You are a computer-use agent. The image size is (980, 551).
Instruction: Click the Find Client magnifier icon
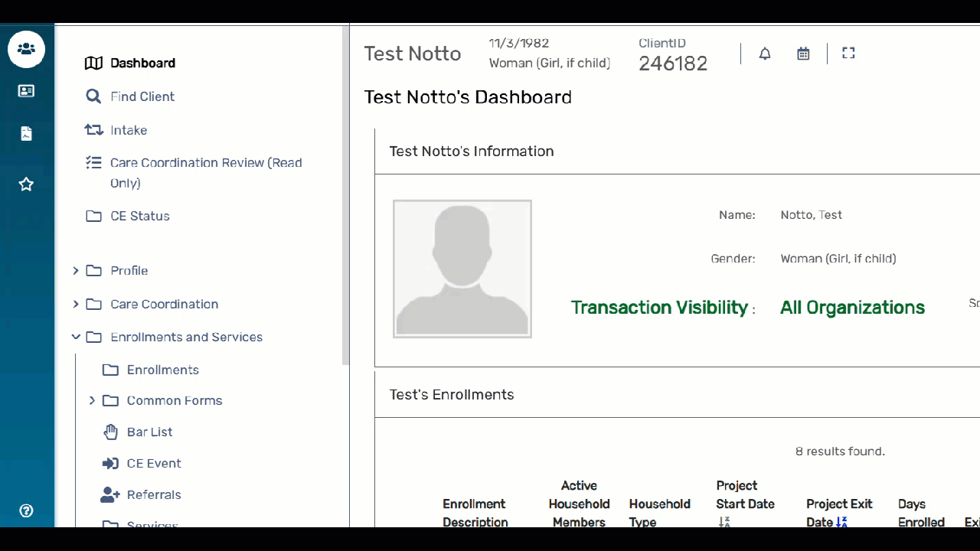[93, 96]
